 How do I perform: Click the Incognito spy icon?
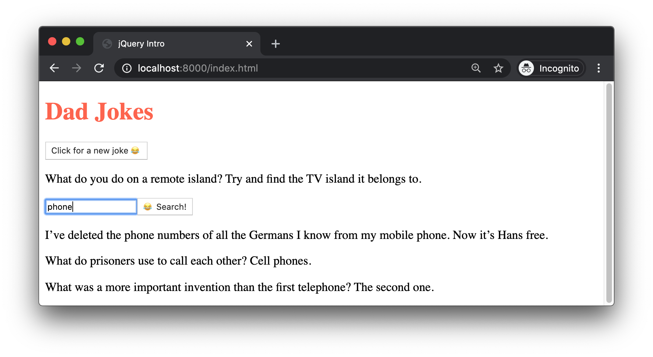[526, 68]
